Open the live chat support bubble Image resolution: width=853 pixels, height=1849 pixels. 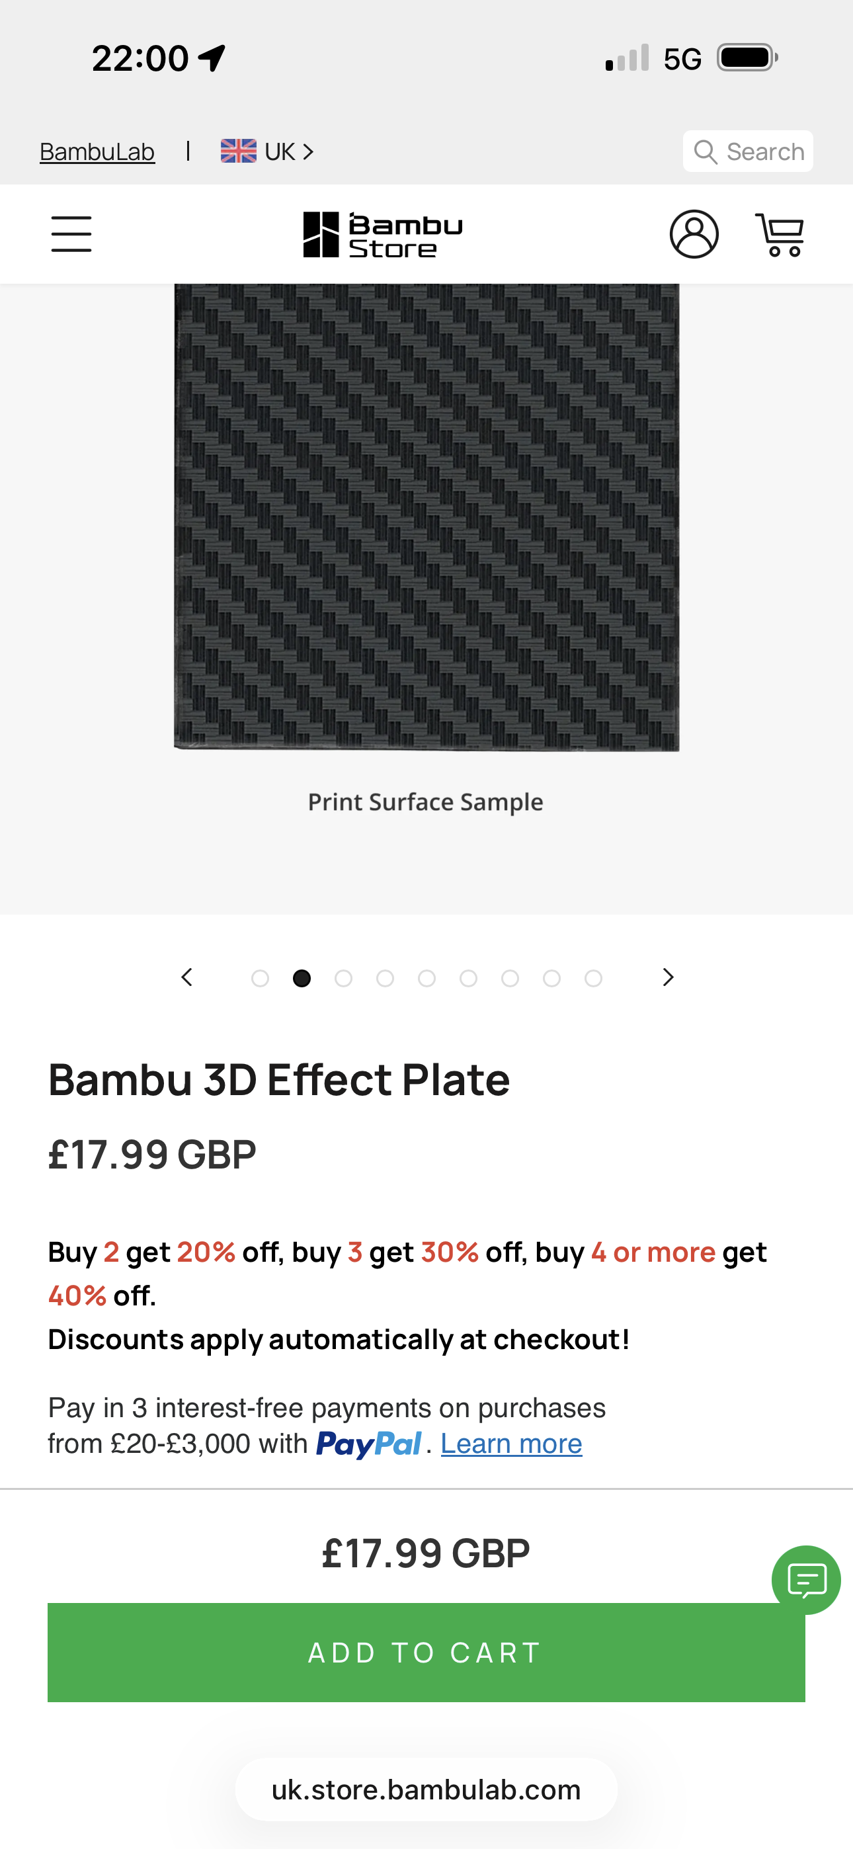coord(805,1580)
